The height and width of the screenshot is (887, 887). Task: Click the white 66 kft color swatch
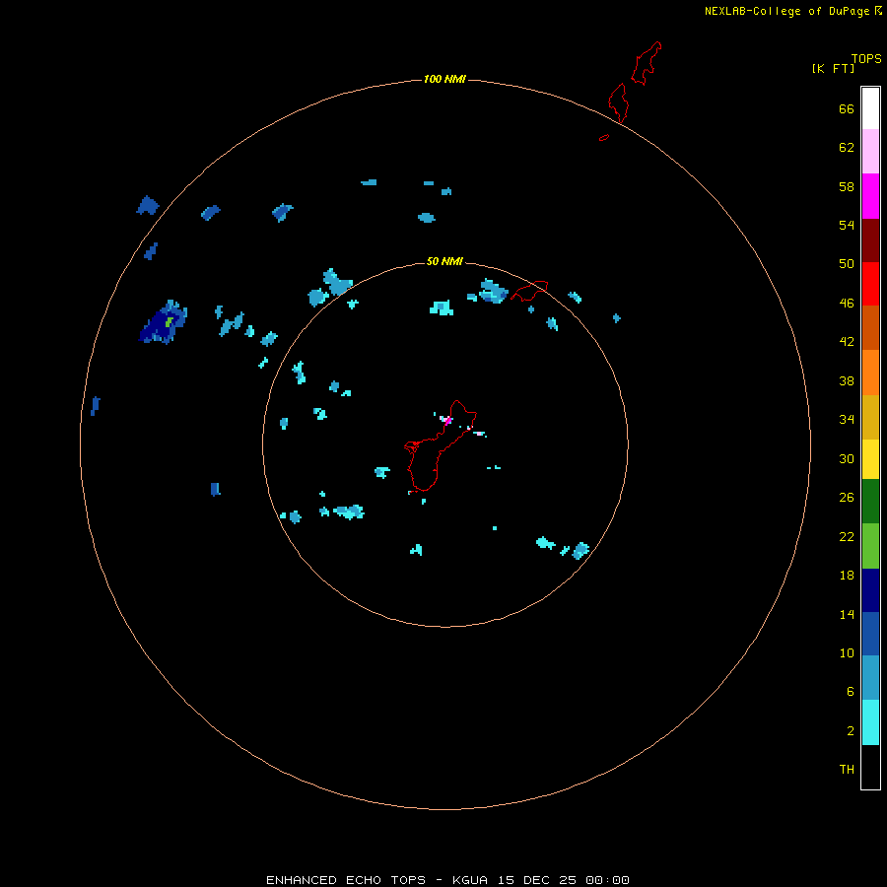point(870,108)
